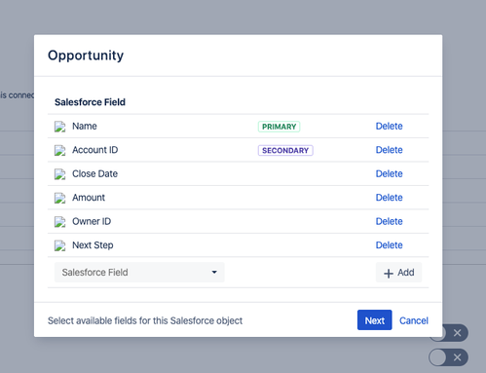Remove the Amount field via Delete
The height and width of the screenshot is (373, 486).
(389, 198)
